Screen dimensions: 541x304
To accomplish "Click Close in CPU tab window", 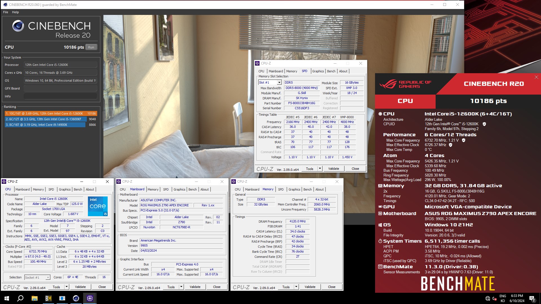I will pyautogui.click(x=102, y=287).
